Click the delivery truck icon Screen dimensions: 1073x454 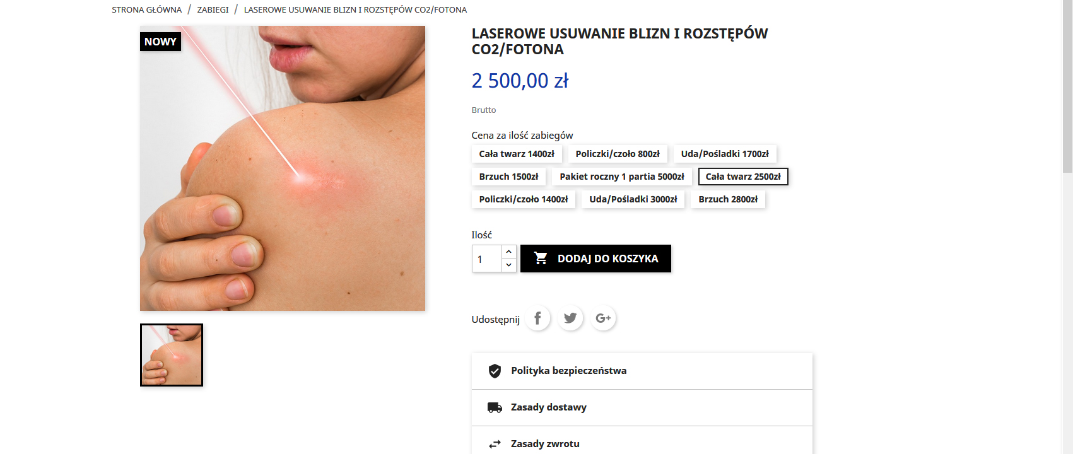click(495, 407)
